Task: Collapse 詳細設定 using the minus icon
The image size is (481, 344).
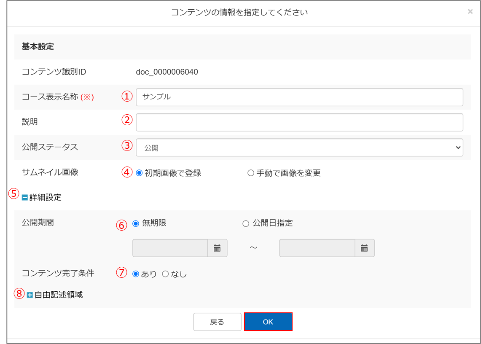Action: (25, 197)
